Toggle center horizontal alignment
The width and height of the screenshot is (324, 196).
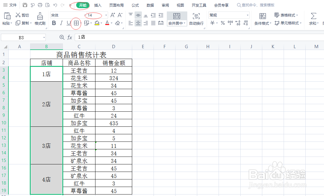(138, 23)
